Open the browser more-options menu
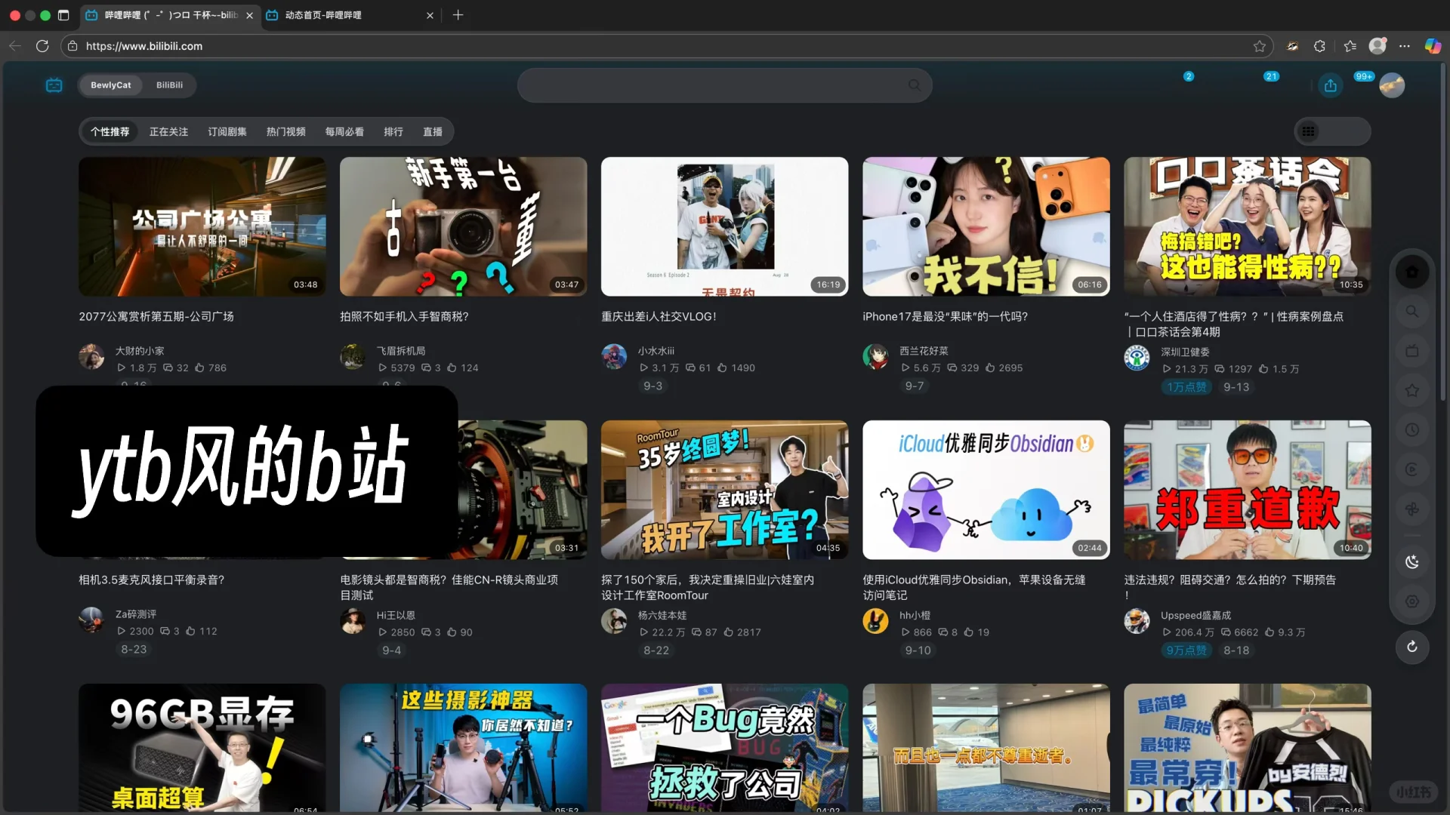Viewport: 1450px width, 815px height. coord(1405,46)
